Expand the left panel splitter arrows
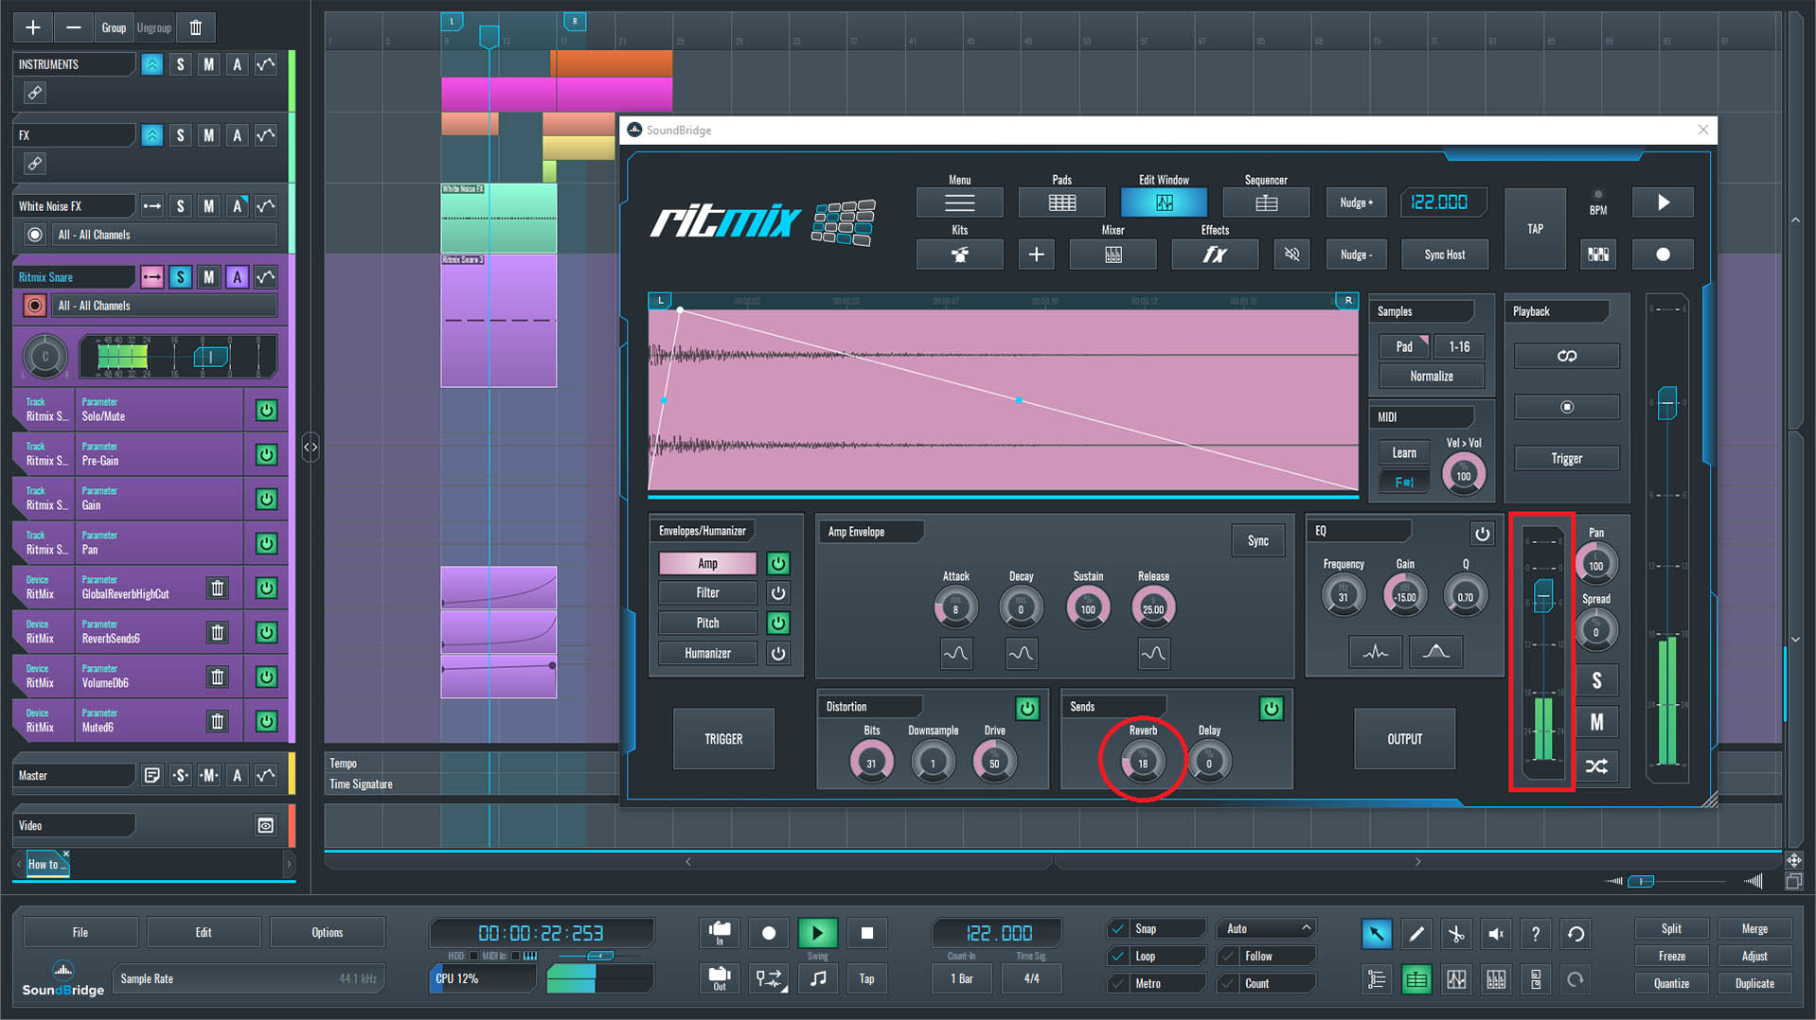 point(311,447)
